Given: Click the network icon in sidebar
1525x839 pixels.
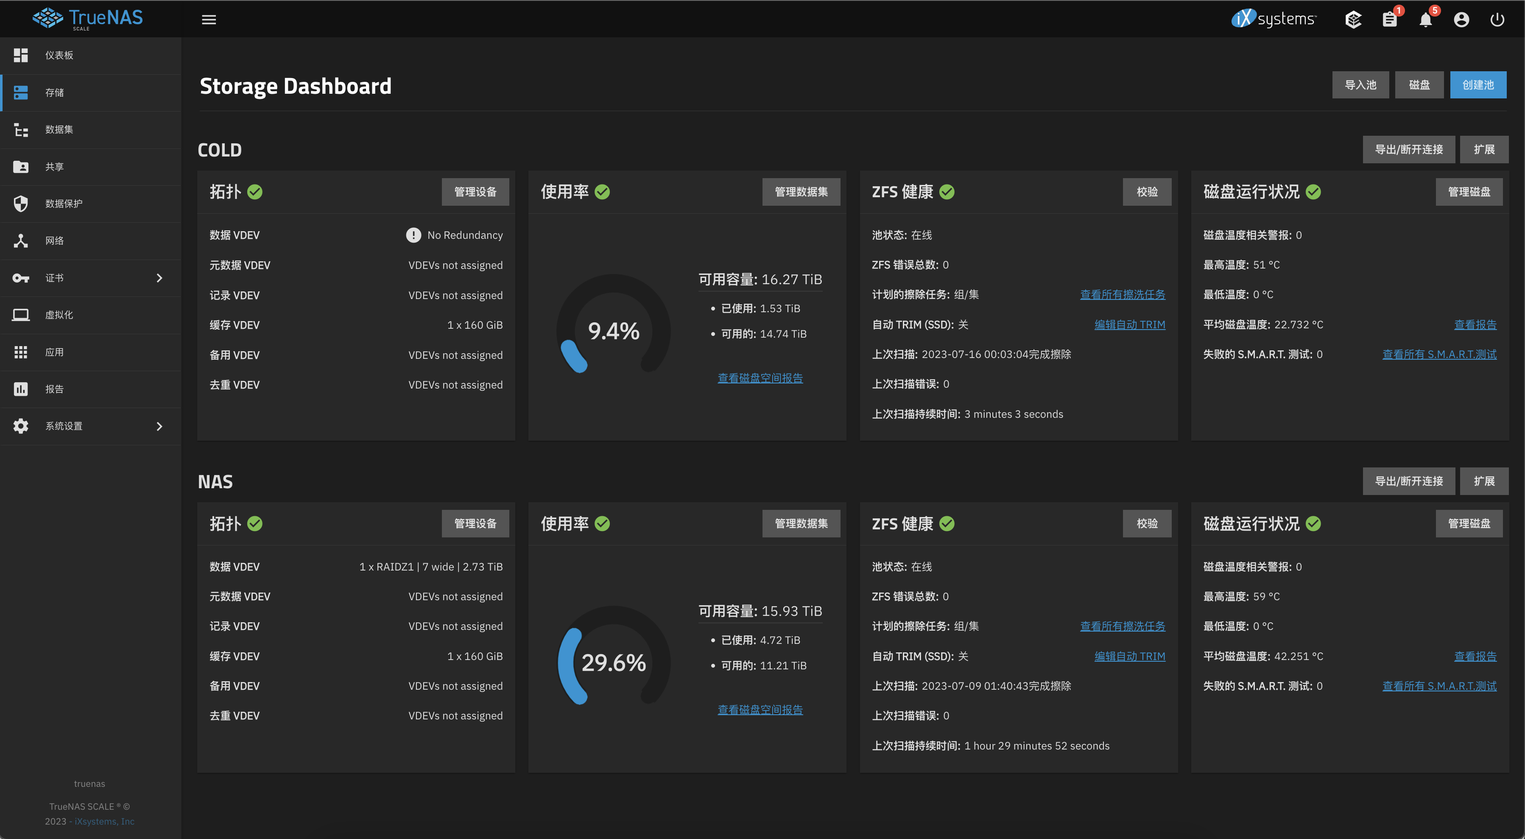Looking at the screenshot, I should coord(21,241).
